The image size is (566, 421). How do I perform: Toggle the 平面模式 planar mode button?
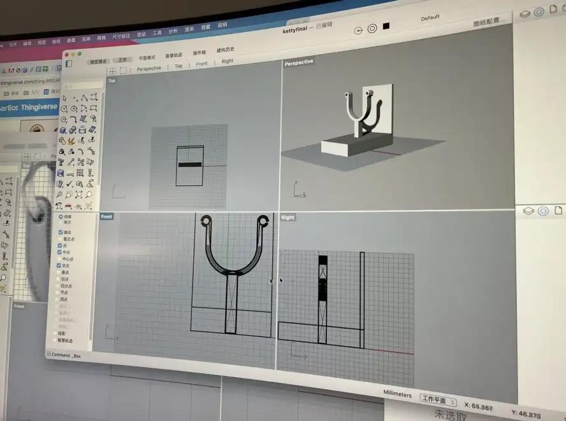tap(147, 58)
